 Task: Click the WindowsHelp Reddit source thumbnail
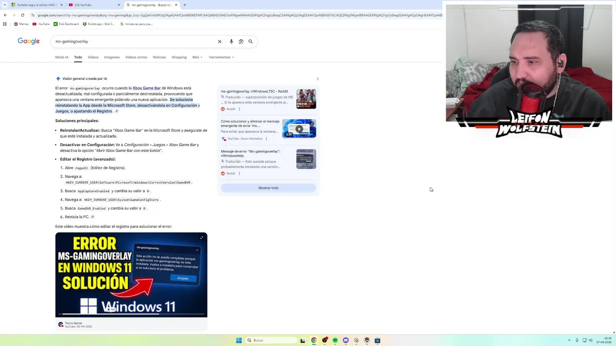306,159
